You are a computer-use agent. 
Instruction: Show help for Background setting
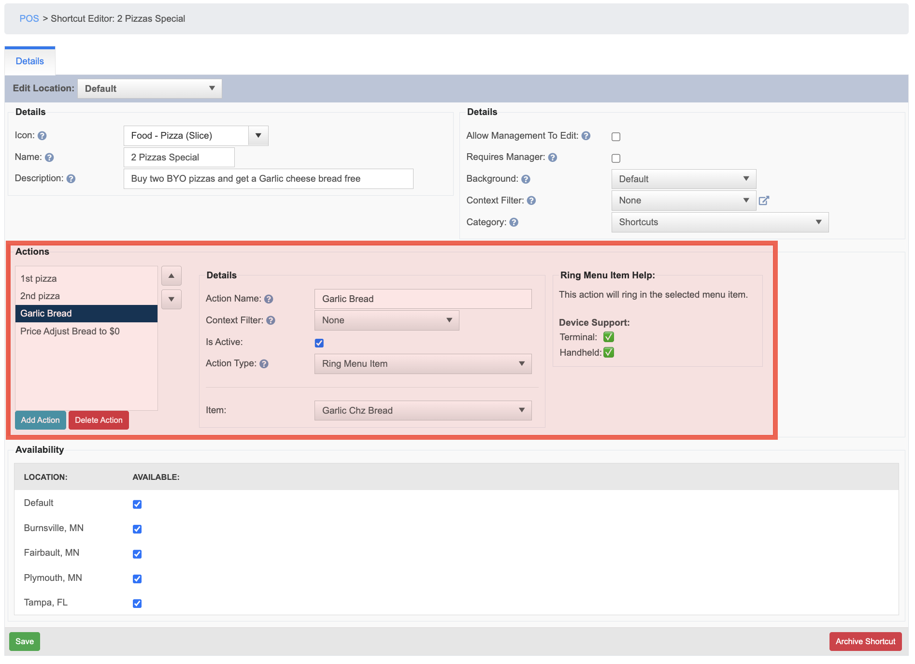(x=526, y=179)
